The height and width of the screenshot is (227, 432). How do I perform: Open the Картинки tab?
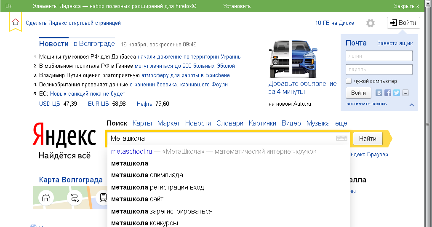pos(262,123)
